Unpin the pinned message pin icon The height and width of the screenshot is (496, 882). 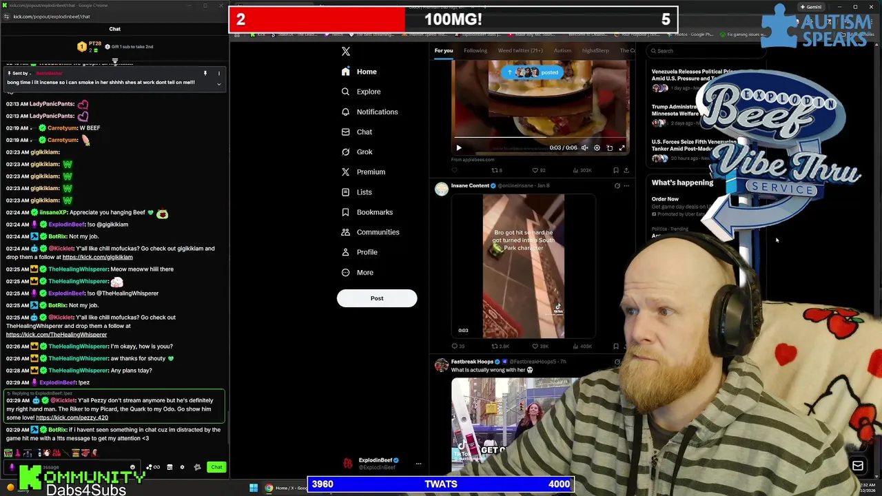(x=205, y=73)
